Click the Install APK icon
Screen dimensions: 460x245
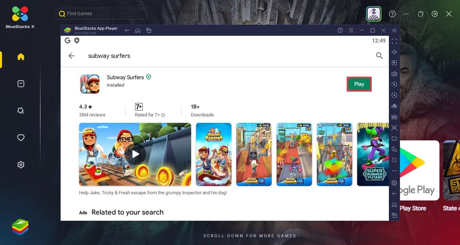pyautogui.click(x=394, y=117)
